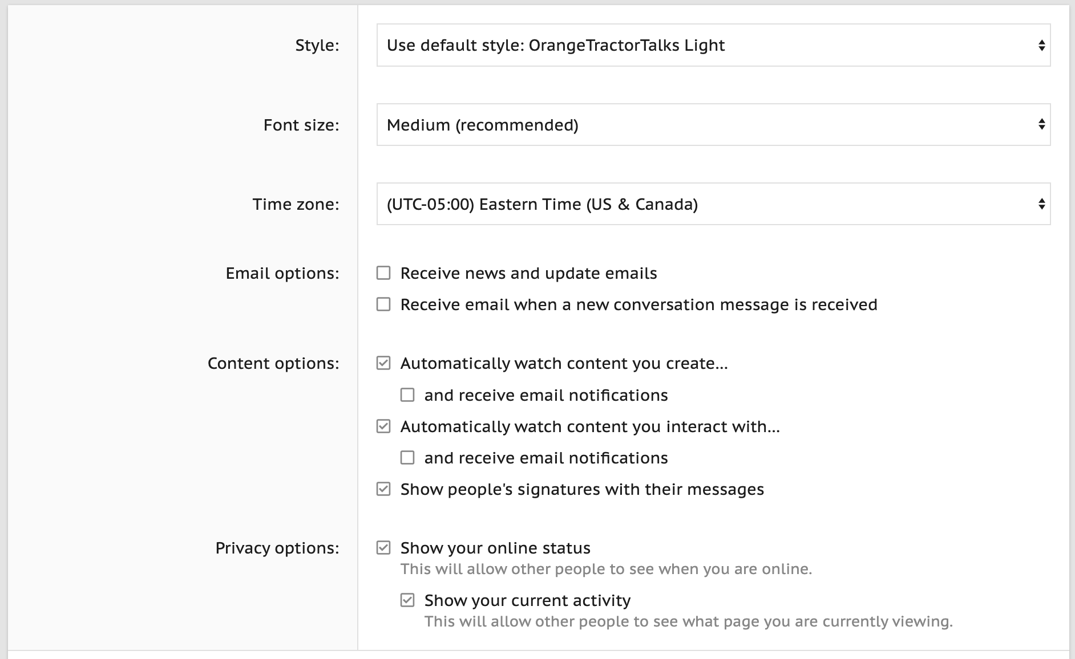This screenshot has width=1075, height=659.
Task: Open the Style dropdown
Action: coord(713,45)
